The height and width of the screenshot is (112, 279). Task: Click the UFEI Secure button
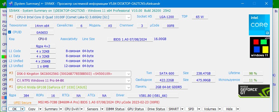pyautogui.click(x=20, y=103)
